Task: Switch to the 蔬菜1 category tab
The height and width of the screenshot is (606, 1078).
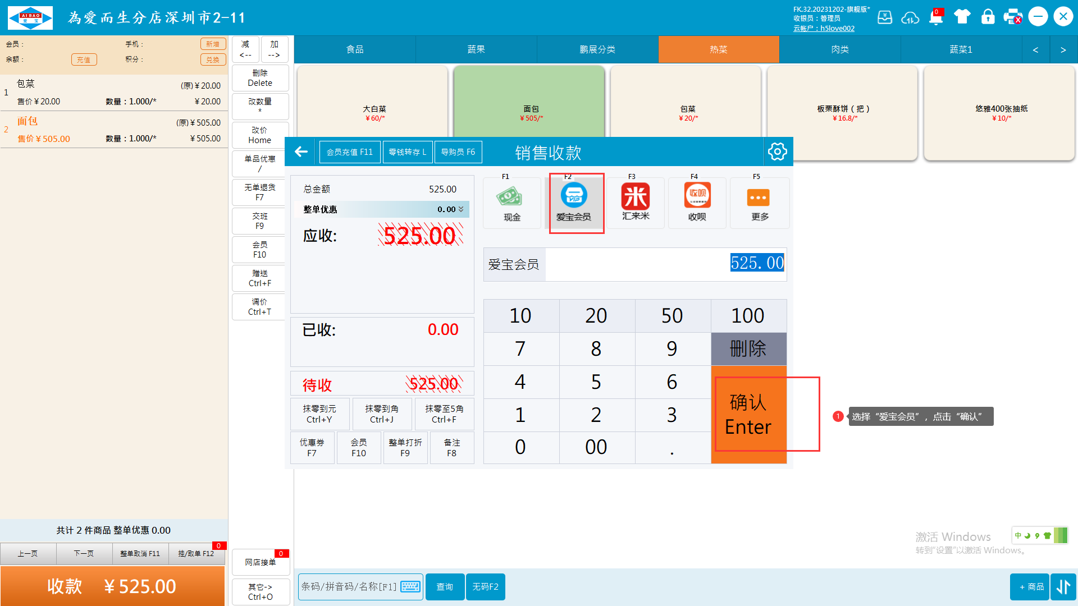Action: 961,49
